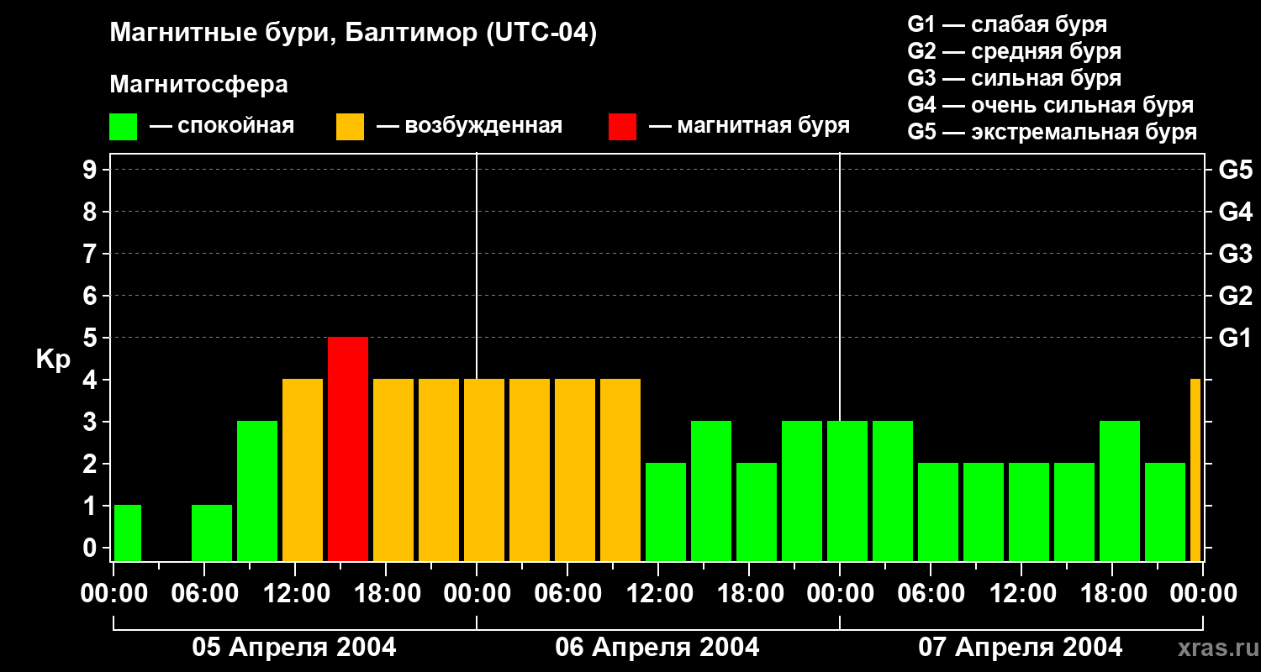This screenshot has height=672, width=1261.
Task: Click the G5 label on right axis
Action: pyautogui.click(x=1235, y=170)
